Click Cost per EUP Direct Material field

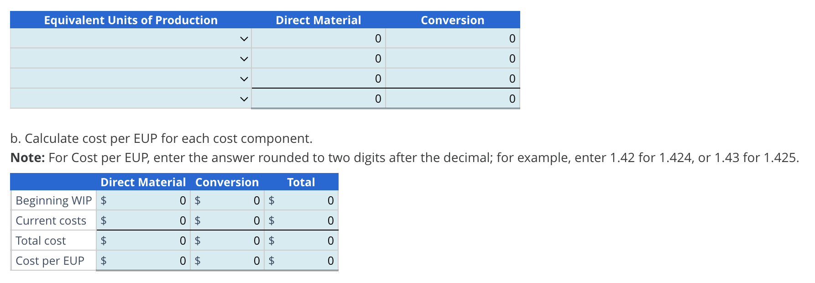146,261
